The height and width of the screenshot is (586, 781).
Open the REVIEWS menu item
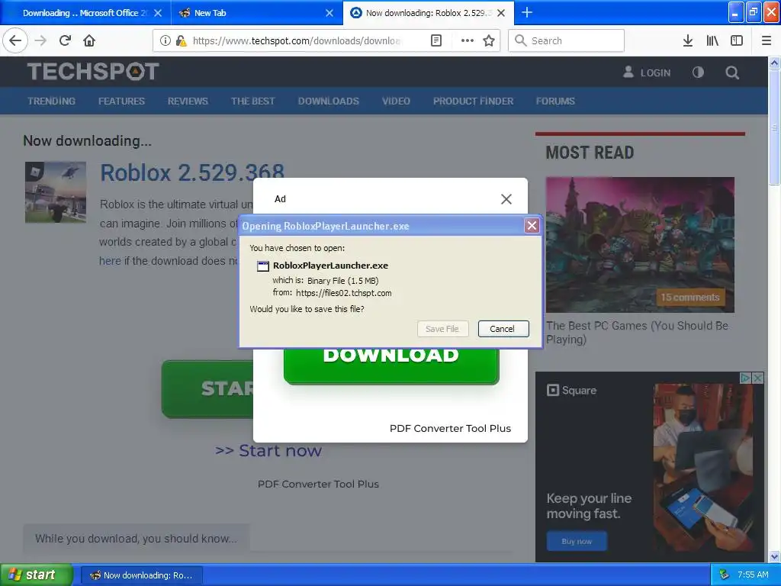(188, 101)
